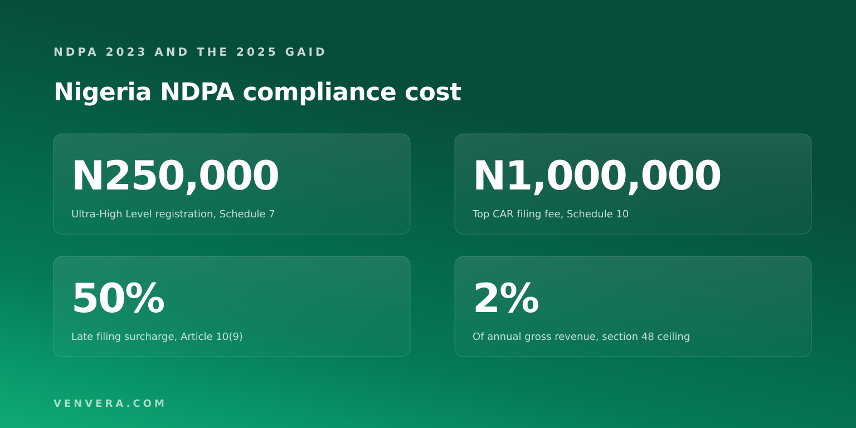Select the 50% statistic
Viewport: 856px width, 428px height.
click(118, 299)
